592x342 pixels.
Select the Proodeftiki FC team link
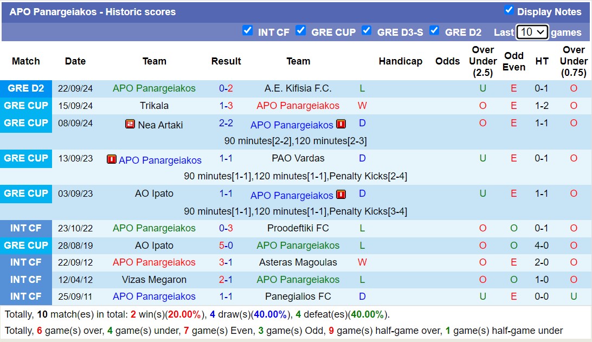coord(298,228)
